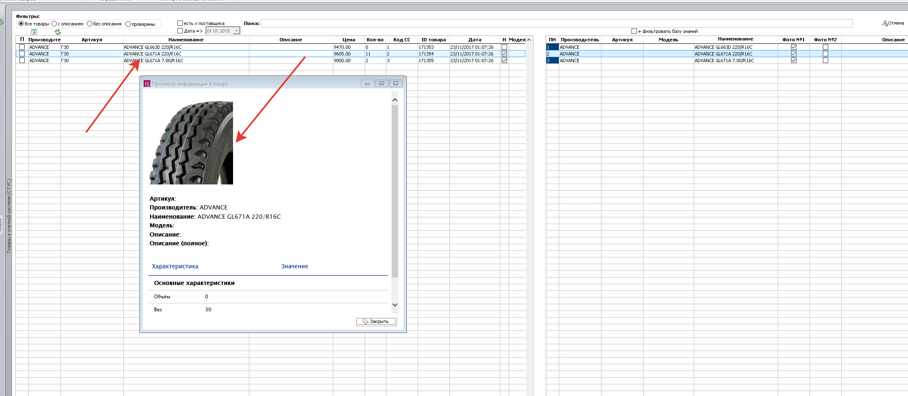Click the 'Код СС' column header
The height and width of the screenshot is (396, 908).
pyautogui.click(x=402, y=40)
